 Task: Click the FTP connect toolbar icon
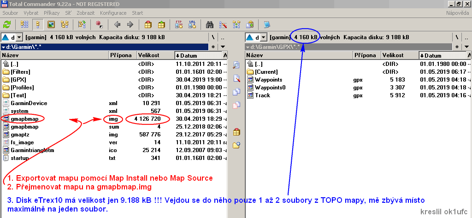pos(179,24)
